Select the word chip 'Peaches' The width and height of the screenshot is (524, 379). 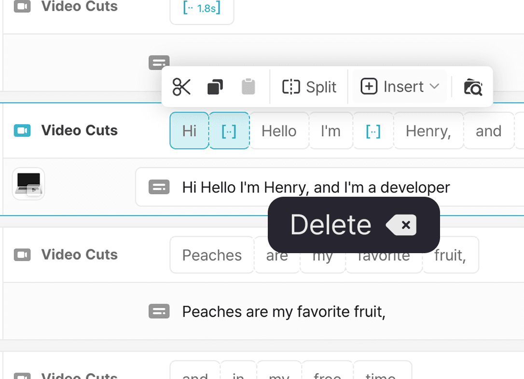[212, 255]
